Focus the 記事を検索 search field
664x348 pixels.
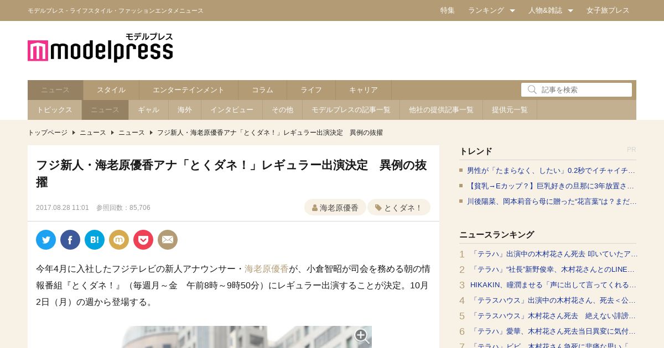(x=577, y=89)
